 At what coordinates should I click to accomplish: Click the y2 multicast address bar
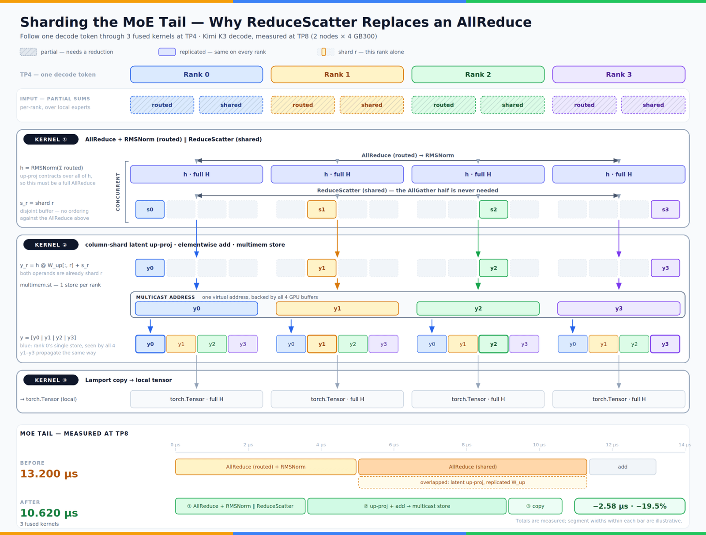point(478,309)
